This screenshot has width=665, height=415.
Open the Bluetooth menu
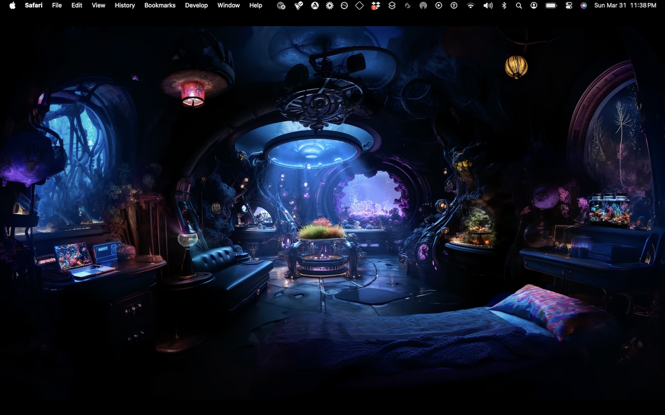click(504, 5)
